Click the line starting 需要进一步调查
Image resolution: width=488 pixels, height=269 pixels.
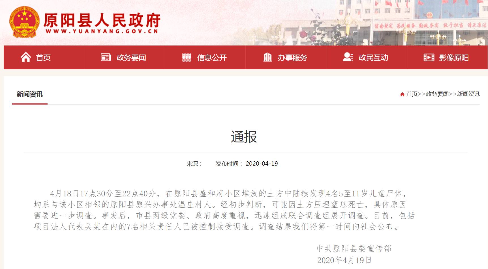(x=224, y=216)
